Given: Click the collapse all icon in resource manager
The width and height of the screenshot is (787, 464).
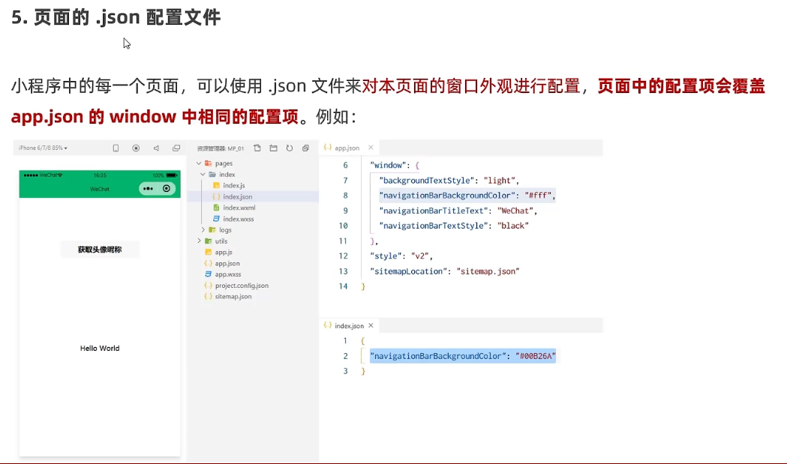Looking at the screenshot, I should 305,148.
